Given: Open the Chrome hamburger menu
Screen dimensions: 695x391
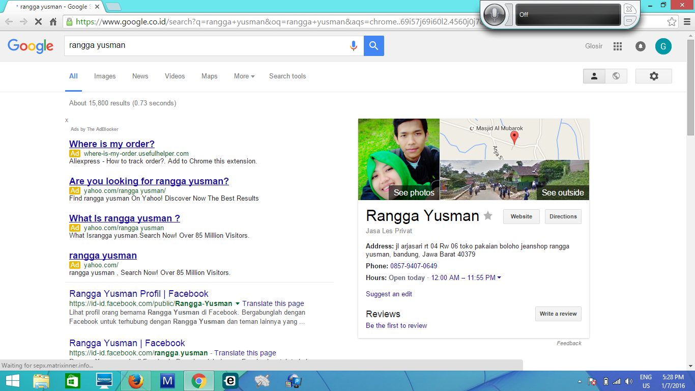Looking at the screenshot, I should 686,22.
